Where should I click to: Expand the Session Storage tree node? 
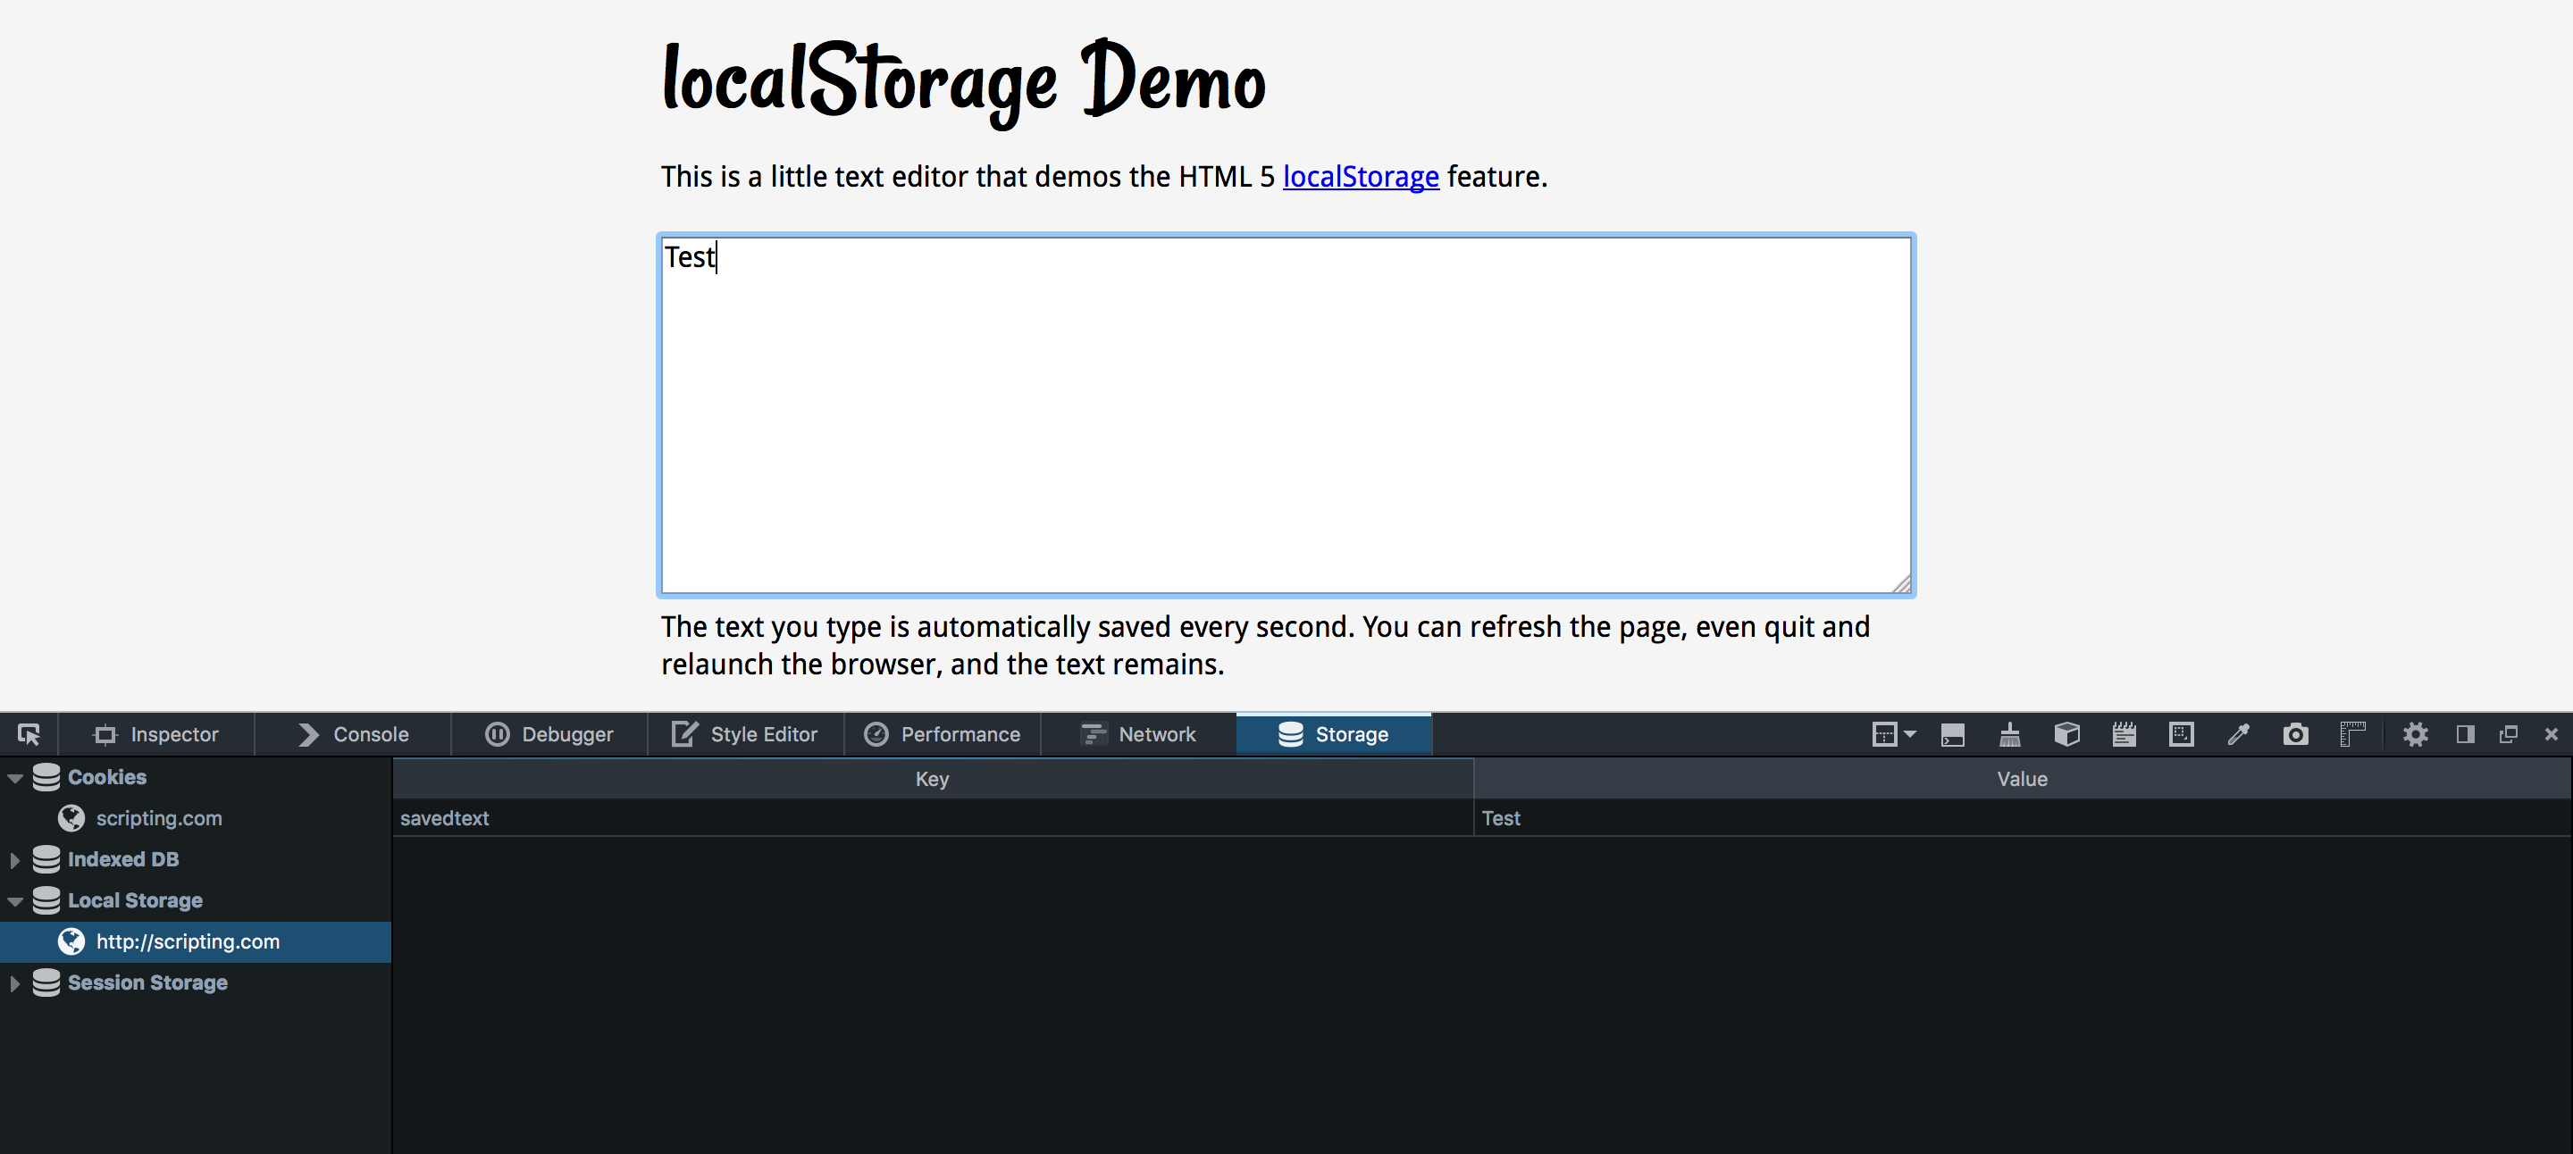(15, 983)
